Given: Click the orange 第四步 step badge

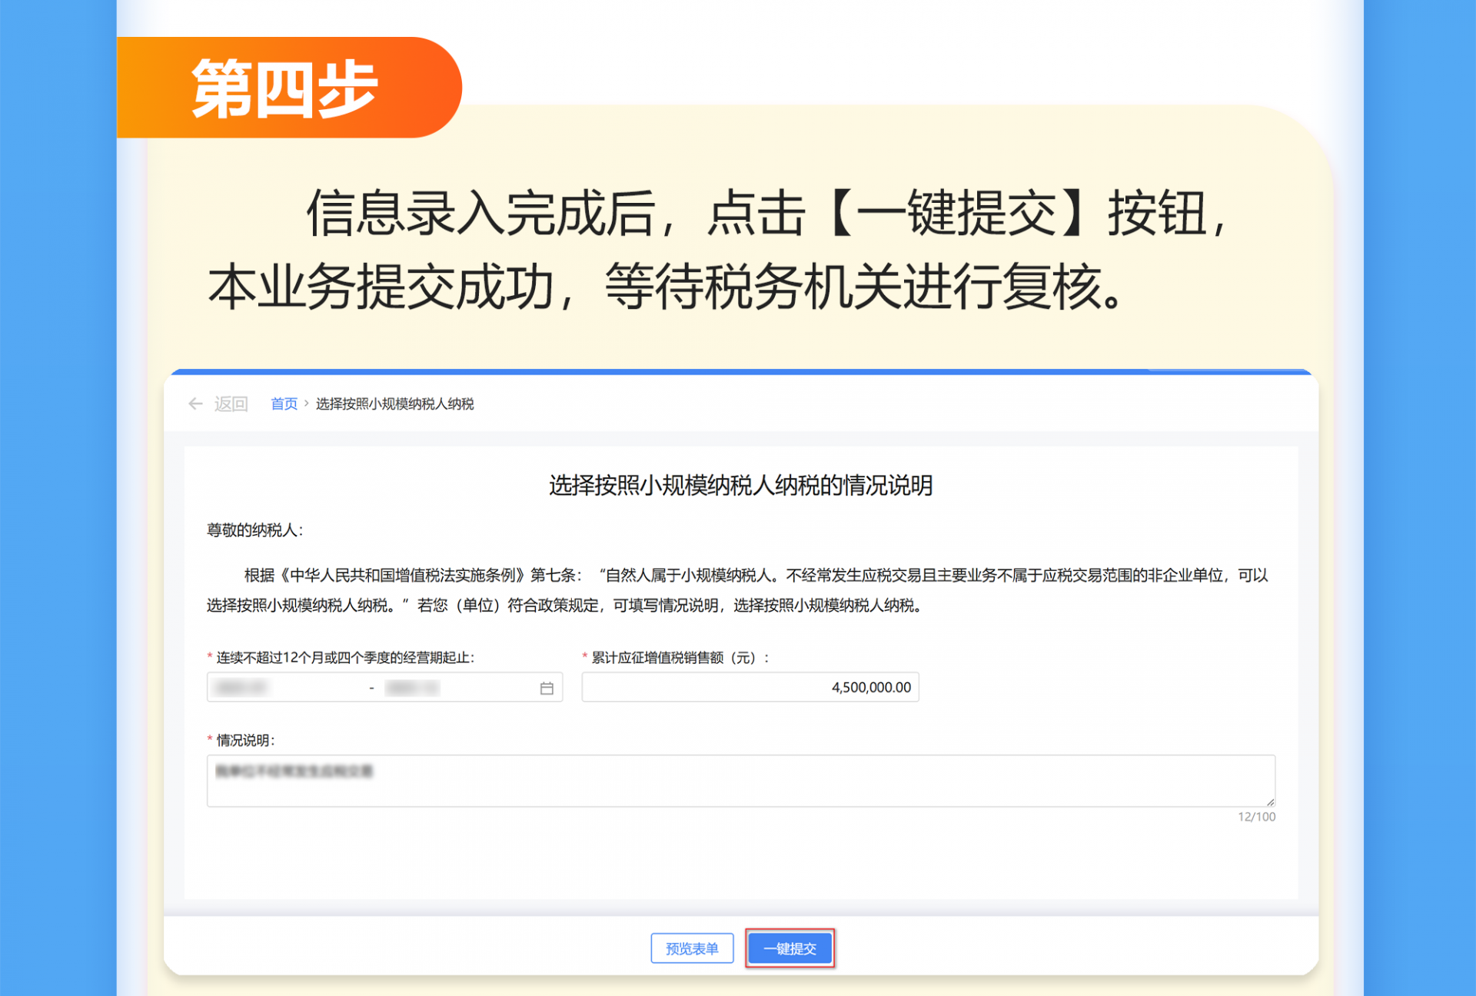Looking at the screenshot, I should coord(286,86).
